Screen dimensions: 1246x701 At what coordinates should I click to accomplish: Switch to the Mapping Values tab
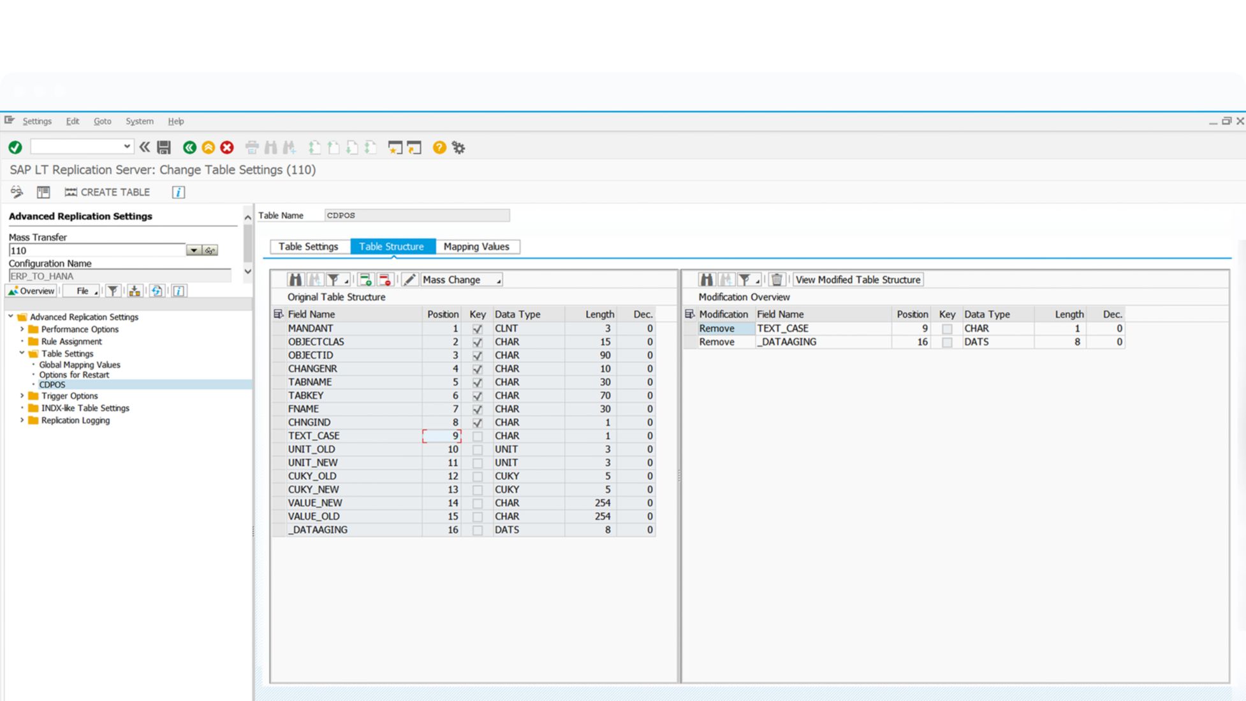point(476,247)
